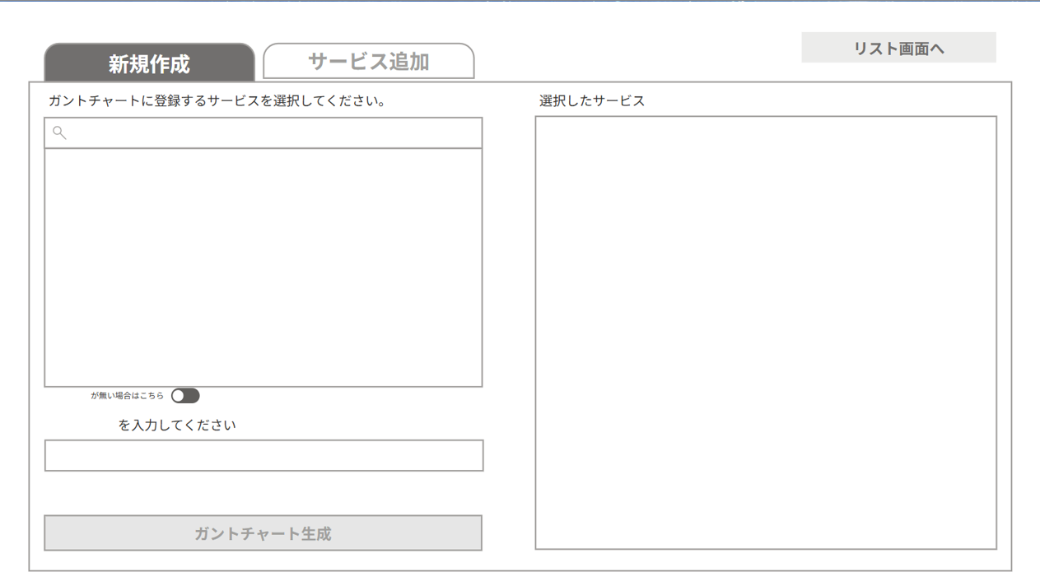This screenshot has width=1040, height=586.
Task: Switch to the 新規作成 tab
Action: click(x=149, y=63)
